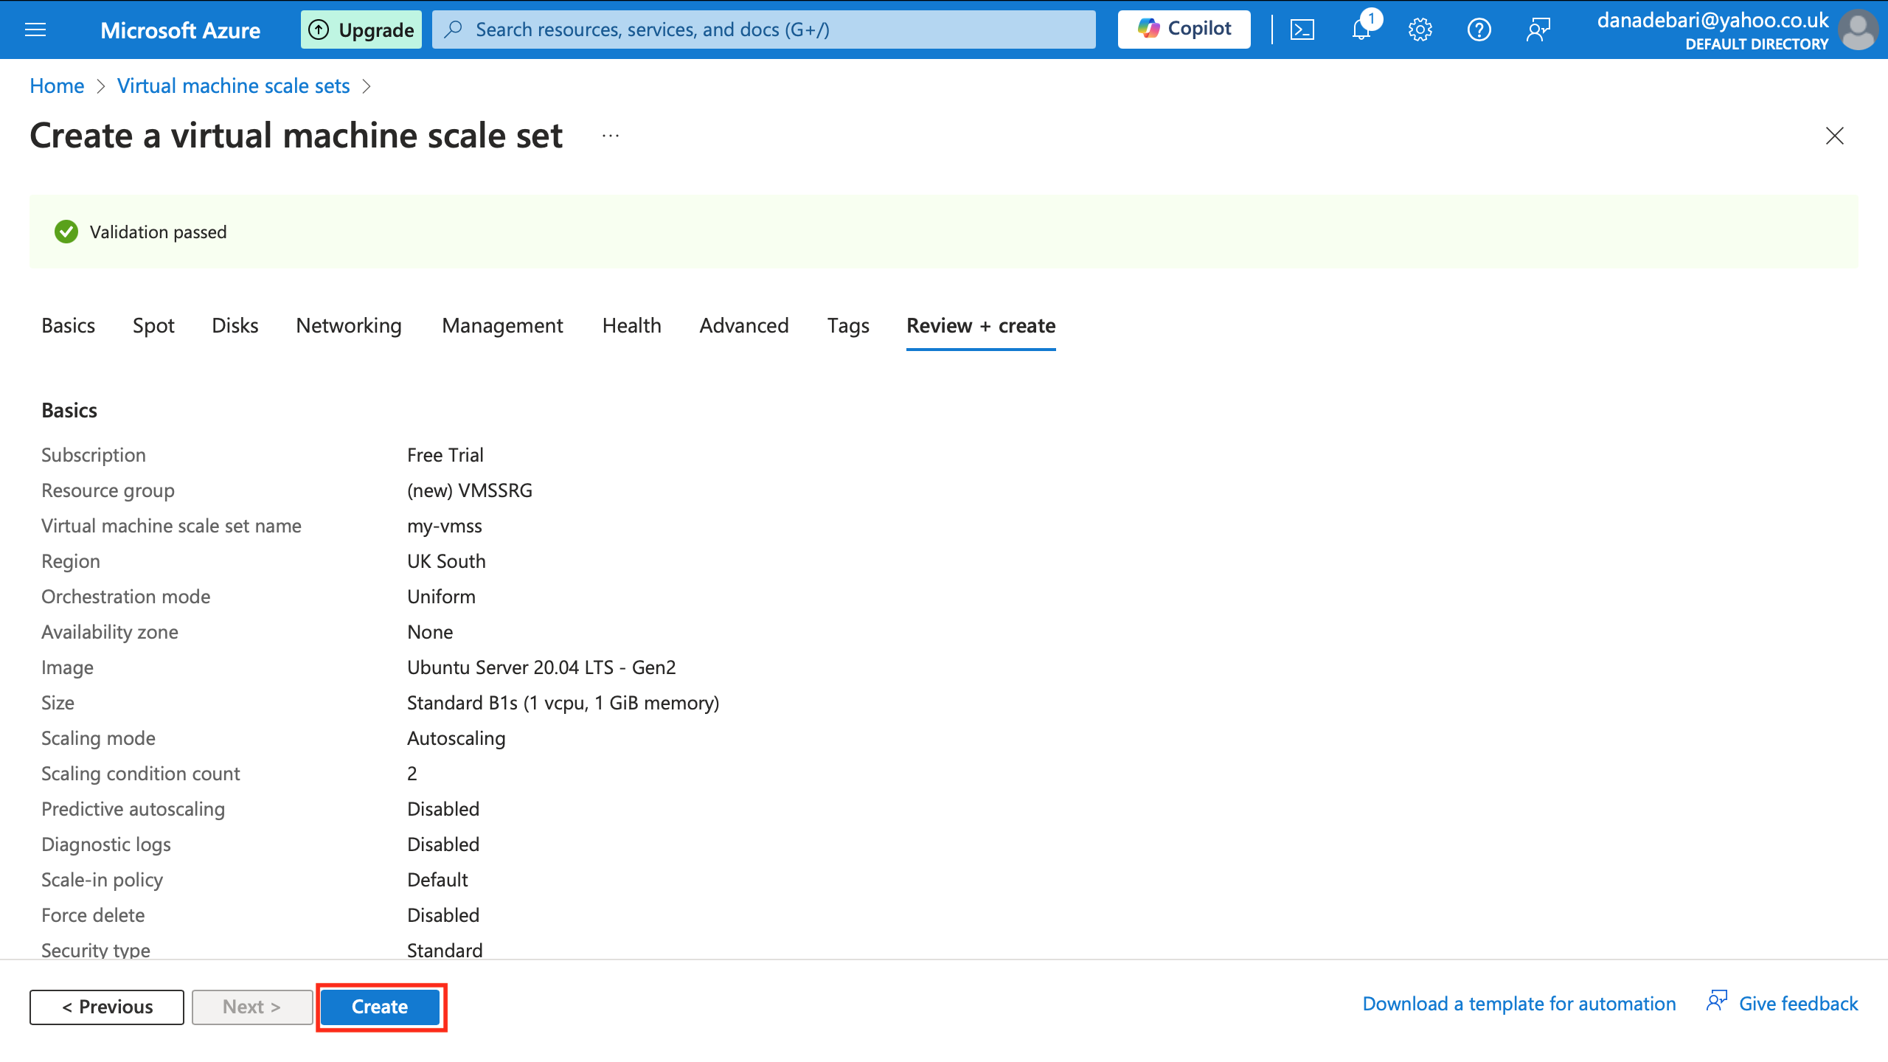Image resolution: width=1888 pixels, height=1062 pixels.
Task: Click the Previous button
Action: (107, 1007)
